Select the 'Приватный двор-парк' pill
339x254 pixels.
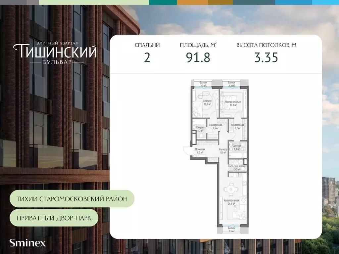[x=54, y=218]
